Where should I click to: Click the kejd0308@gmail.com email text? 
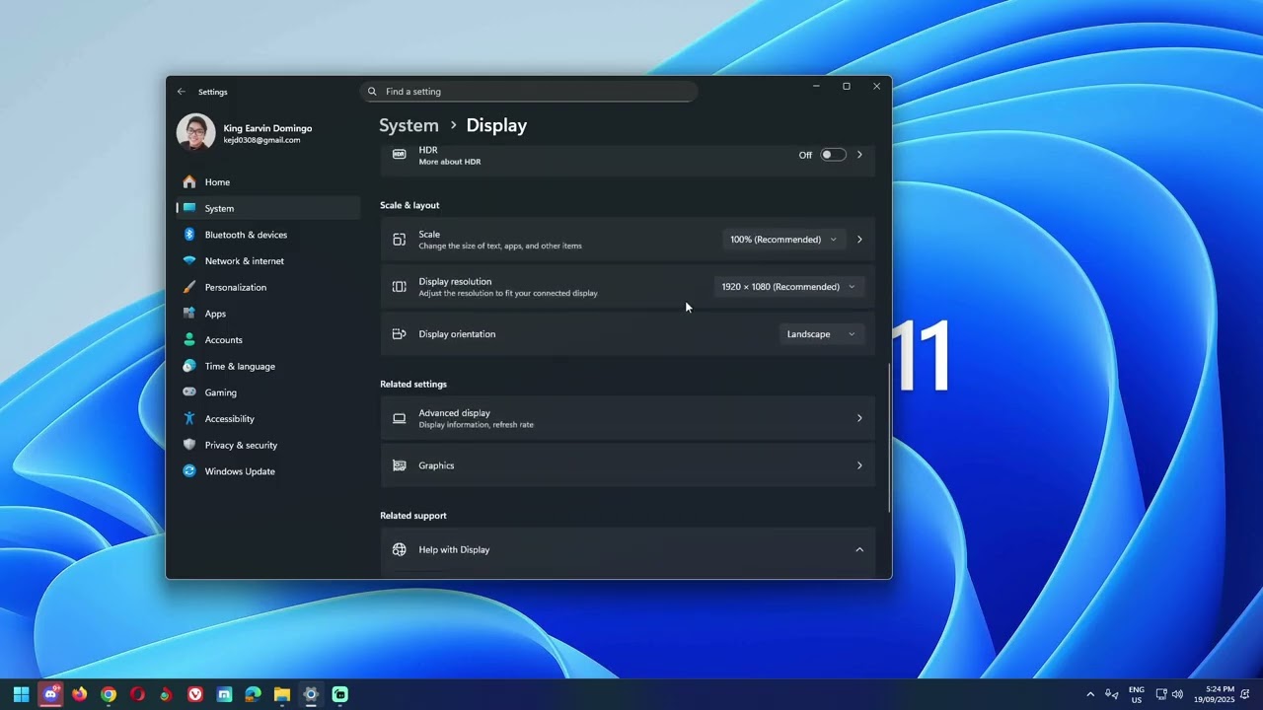click(261, 140)
